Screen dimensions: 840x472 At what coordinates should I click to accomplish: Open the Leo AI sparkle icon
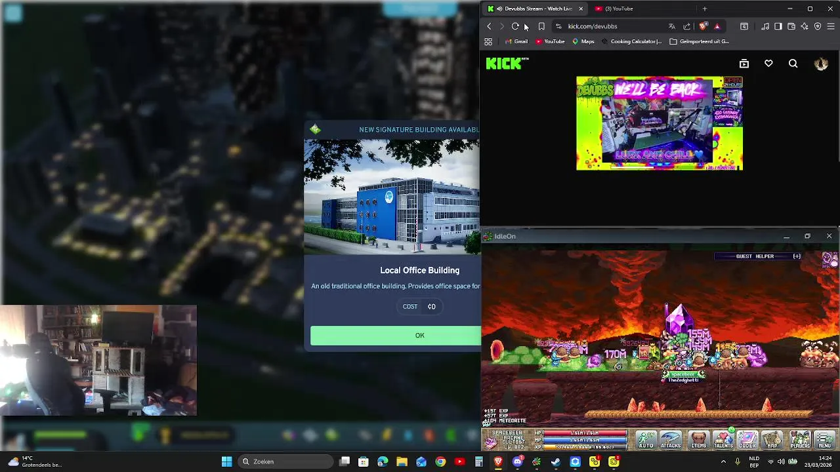805,26
